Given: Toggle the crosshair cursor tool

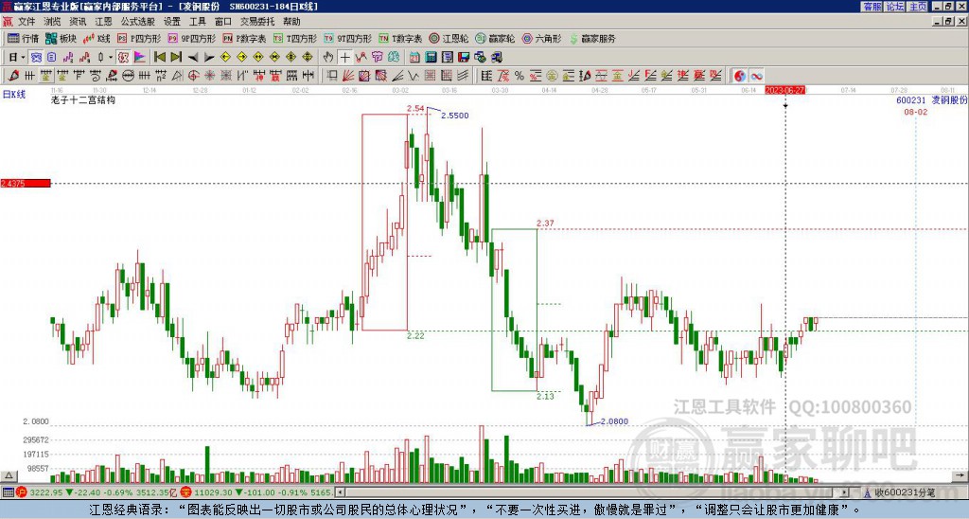Looking at the screenshot, I should coord(344,58).
